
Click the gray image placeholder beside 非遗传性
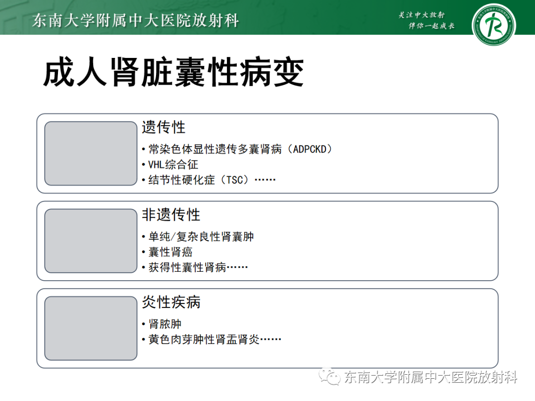(91, 241)
